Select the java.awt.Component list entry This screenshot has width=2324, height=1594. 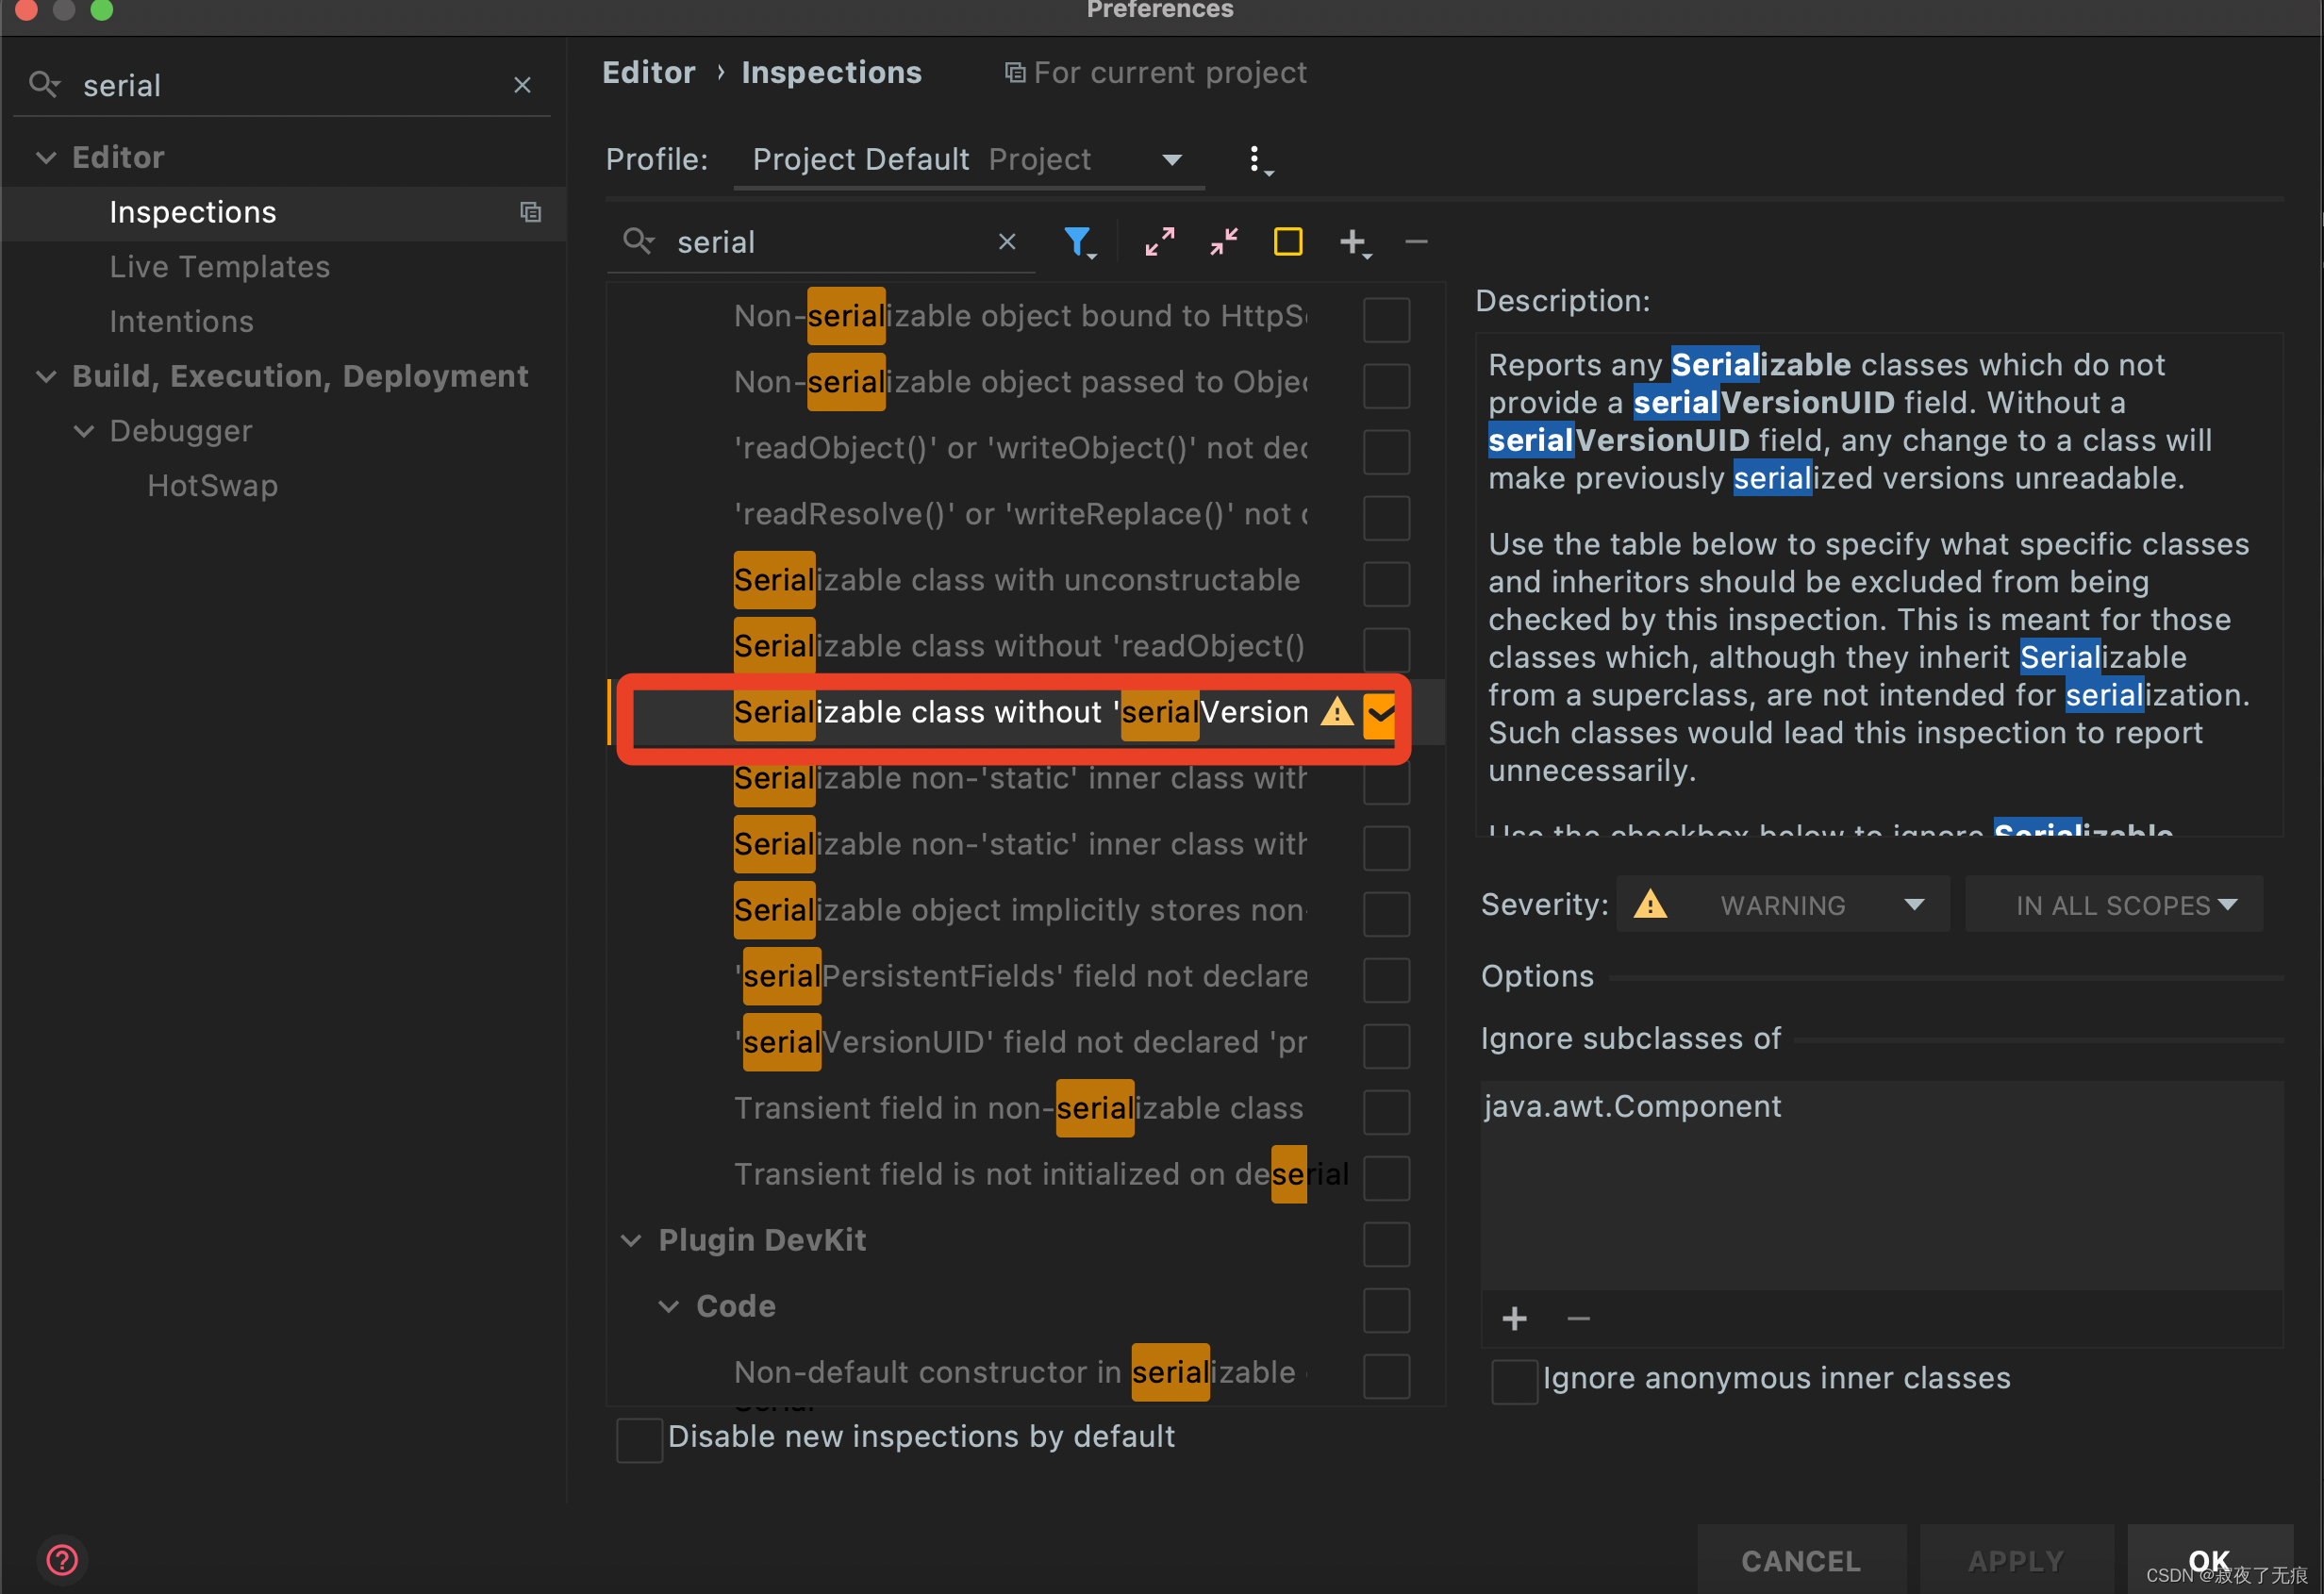coord(1633,1106)
